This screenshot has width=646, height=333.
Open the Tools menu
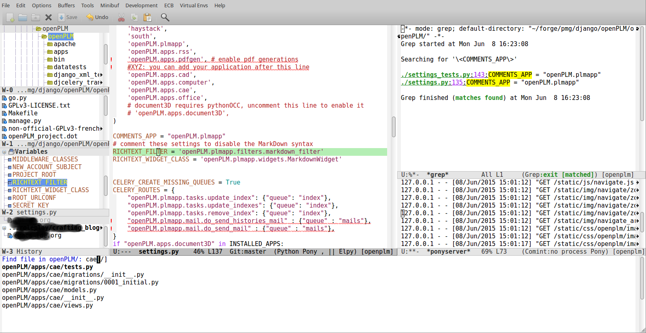pos(87,5)
